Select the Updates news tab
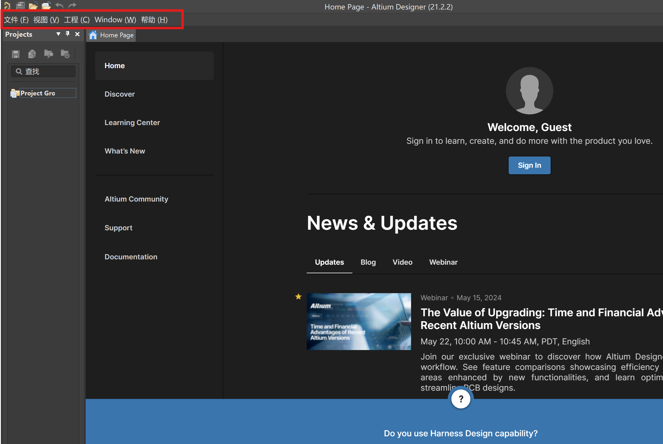This screenshot has width=663, height=444. pos(330,262)
